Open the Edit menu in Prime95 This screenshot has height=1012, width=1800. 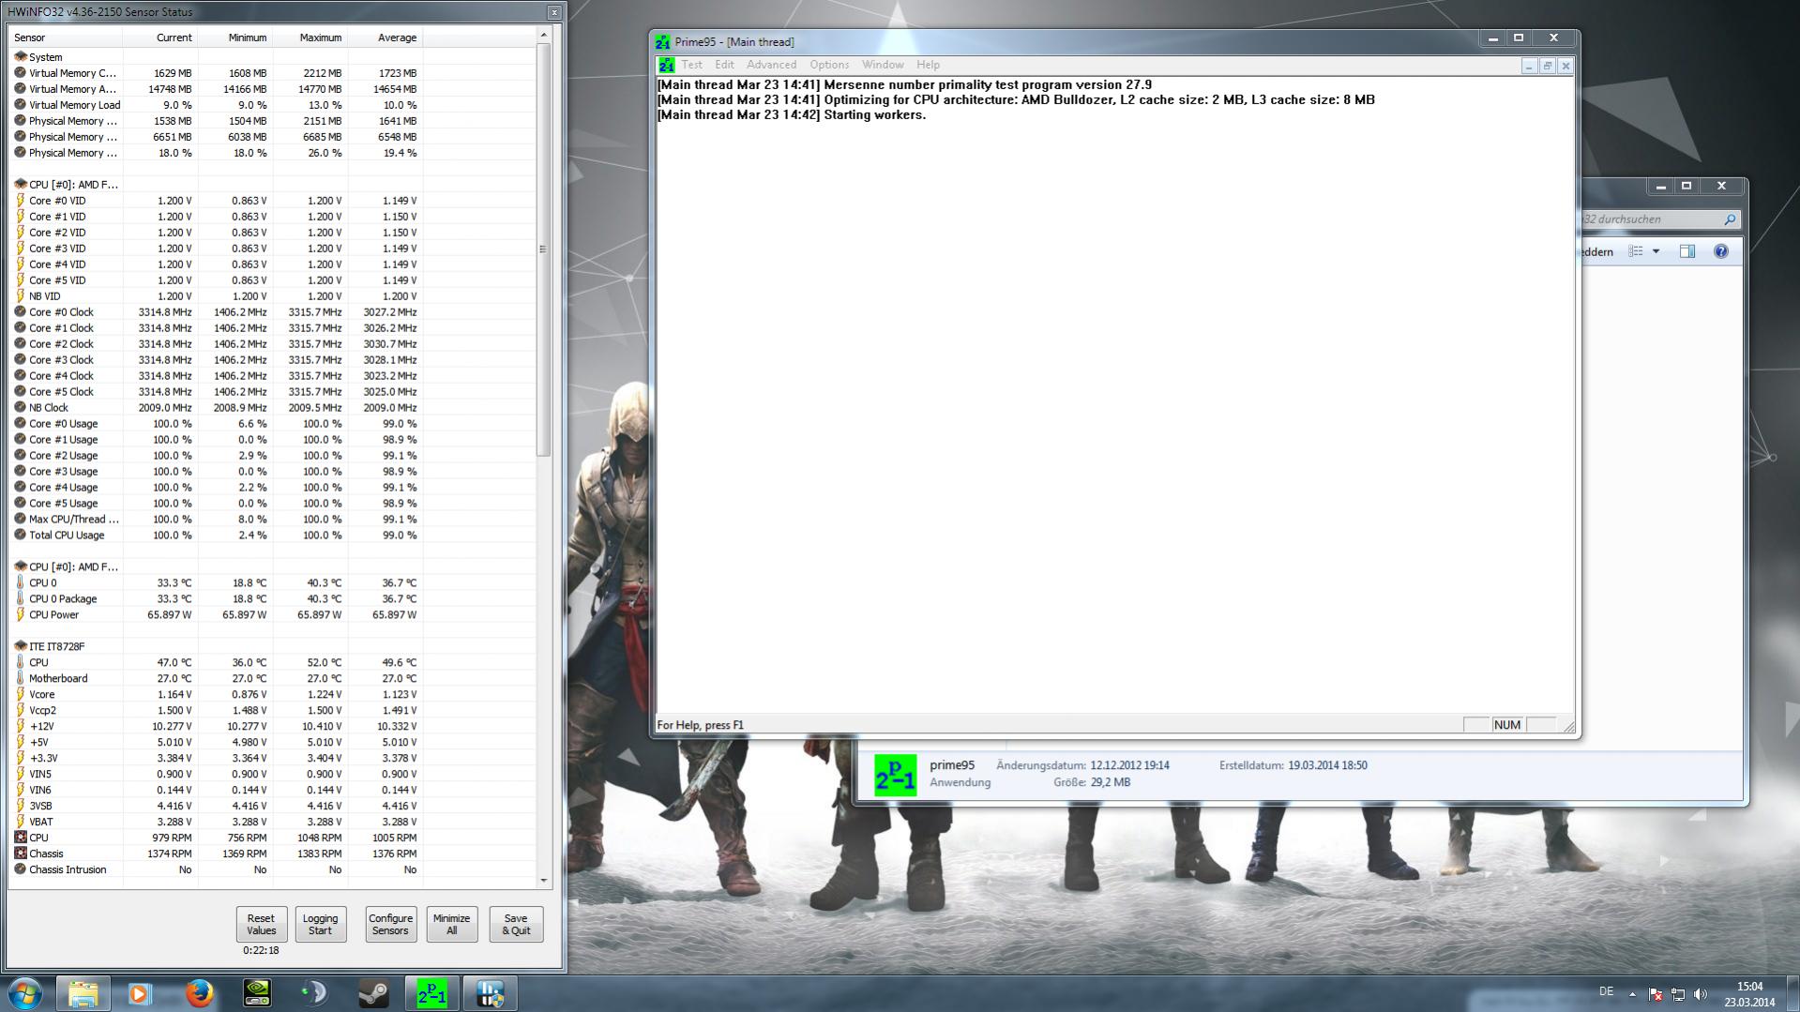(724, 65)
